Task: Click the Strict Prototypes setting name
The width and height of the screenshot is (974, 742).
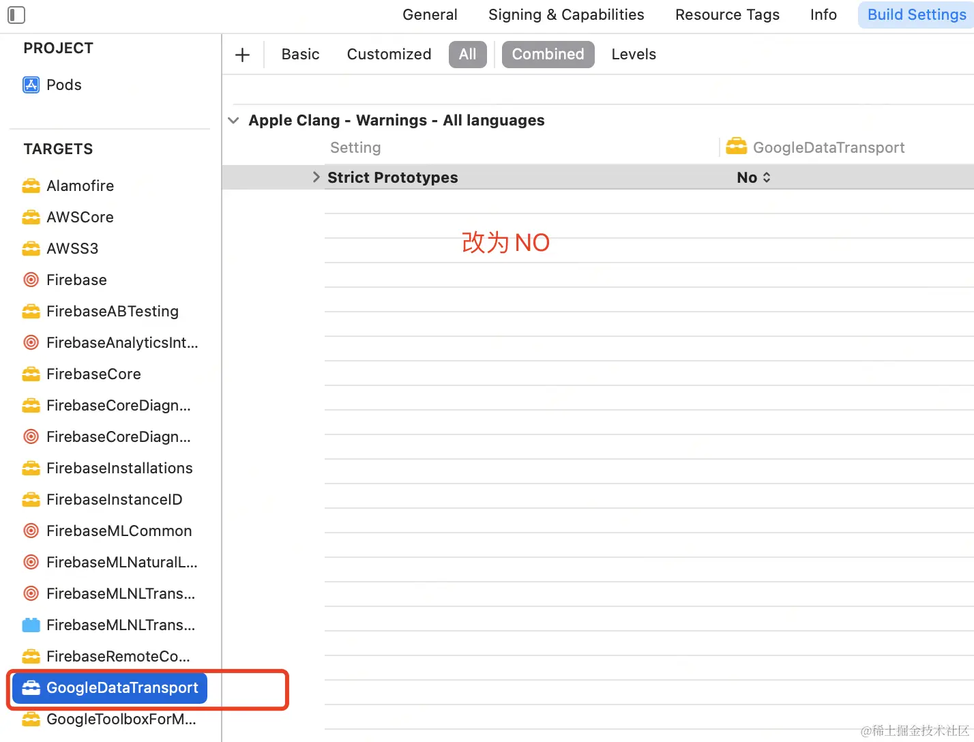Action: (x=393, y=177)
